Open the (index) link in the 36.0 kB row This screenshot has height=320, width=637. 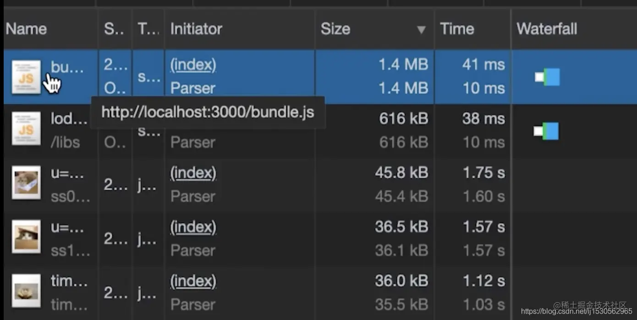click(x=193, y=281)
